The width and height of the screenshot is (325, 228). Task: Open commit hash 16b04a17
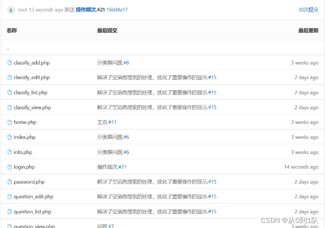[117, 10]
